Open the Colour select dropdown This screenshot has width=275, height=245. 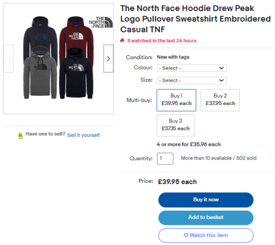[x=192, y=68]
